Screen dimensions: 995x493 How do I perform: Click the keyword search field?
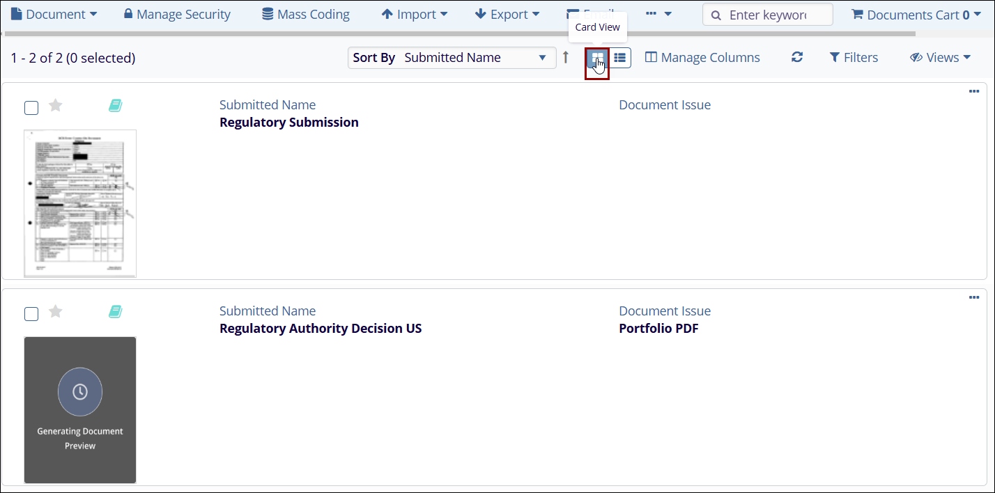click(773, 15)
